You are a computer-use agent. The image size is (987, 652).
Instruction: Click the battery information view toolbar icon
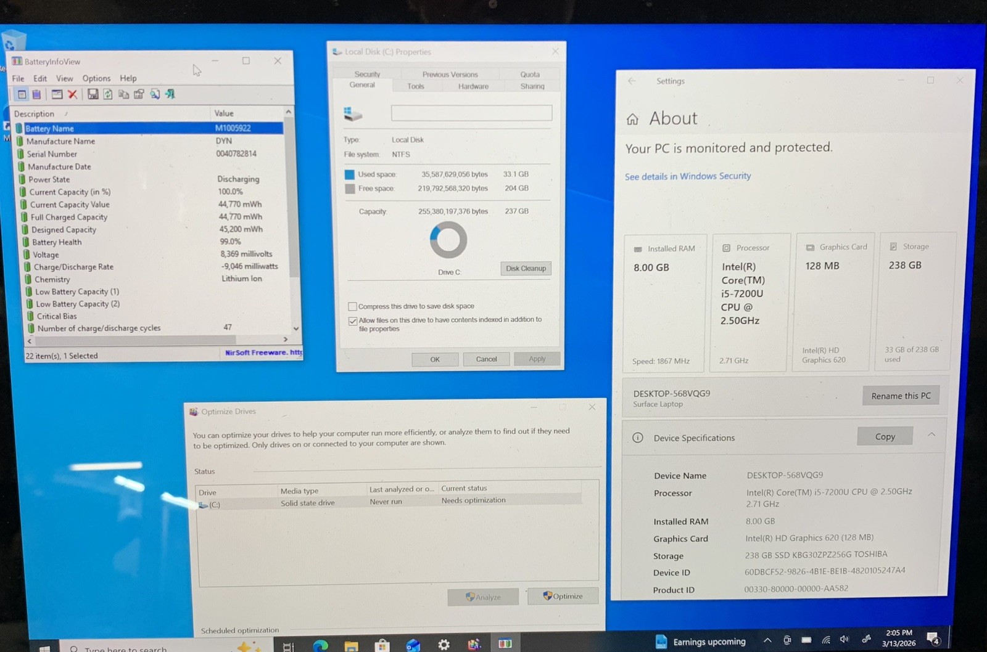22,94
